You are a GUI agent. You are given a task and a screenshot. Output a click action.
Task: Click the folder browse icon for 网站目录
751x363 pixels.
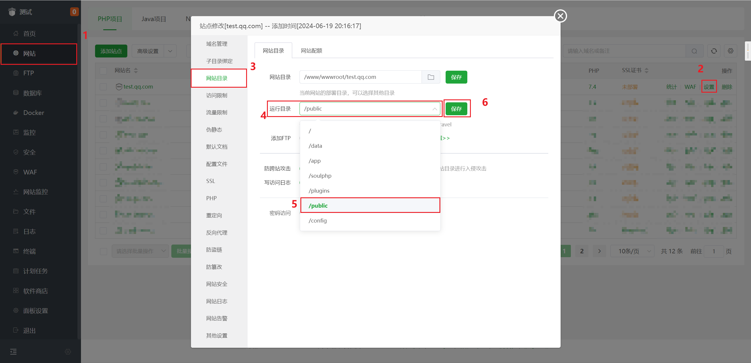431,77
